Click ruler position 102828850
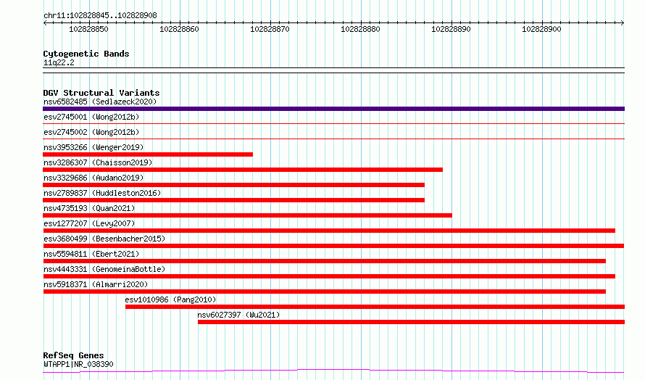This screenshot has height=380, width=645. tap(88, 29)
